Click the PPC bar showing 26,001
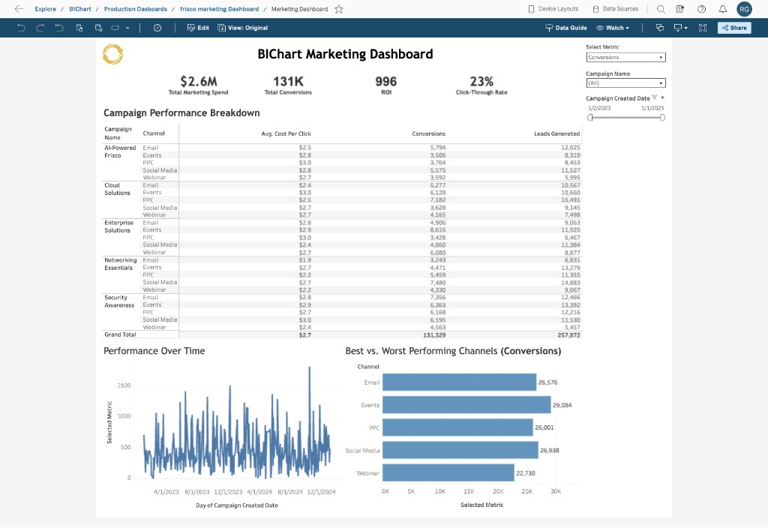Viewport: 768px width, 528px height. (x=457, y=427)
